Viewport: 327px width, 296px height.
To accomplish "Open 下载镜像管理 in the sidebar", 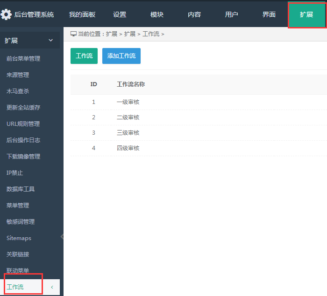I will tap(23, 156).
